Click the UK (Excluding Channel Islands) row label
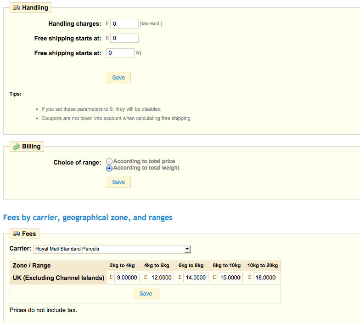360x325 pixels. (x=58, y=278)
